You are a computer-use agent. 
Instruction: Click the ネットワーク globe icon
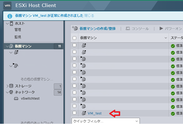pyautogui.click(x=11, y=92)
